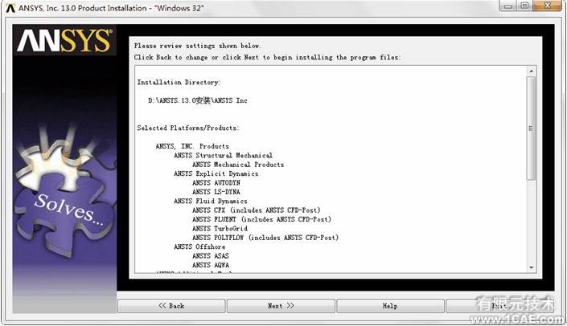Click "ANSYS AQWA" entry
This screenshot has height=326, width=567.
point(211,265)
